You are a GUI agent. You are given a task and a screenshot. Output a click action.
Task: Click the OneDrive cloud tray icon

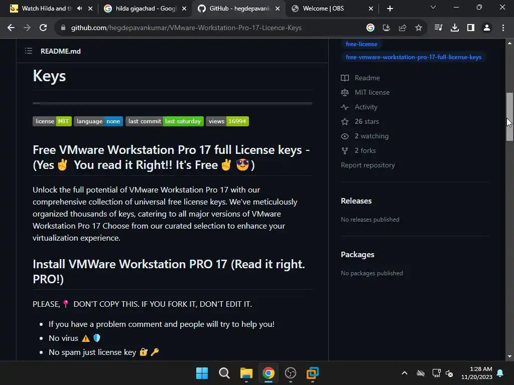tap(421, 373)
